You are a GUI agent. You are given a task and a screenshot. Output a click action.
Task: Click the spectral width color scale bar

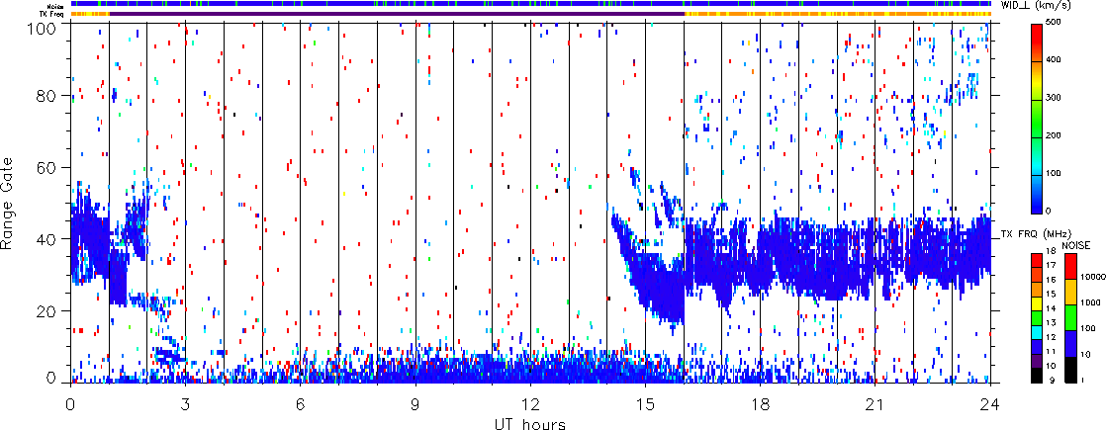pos(1038,119)
